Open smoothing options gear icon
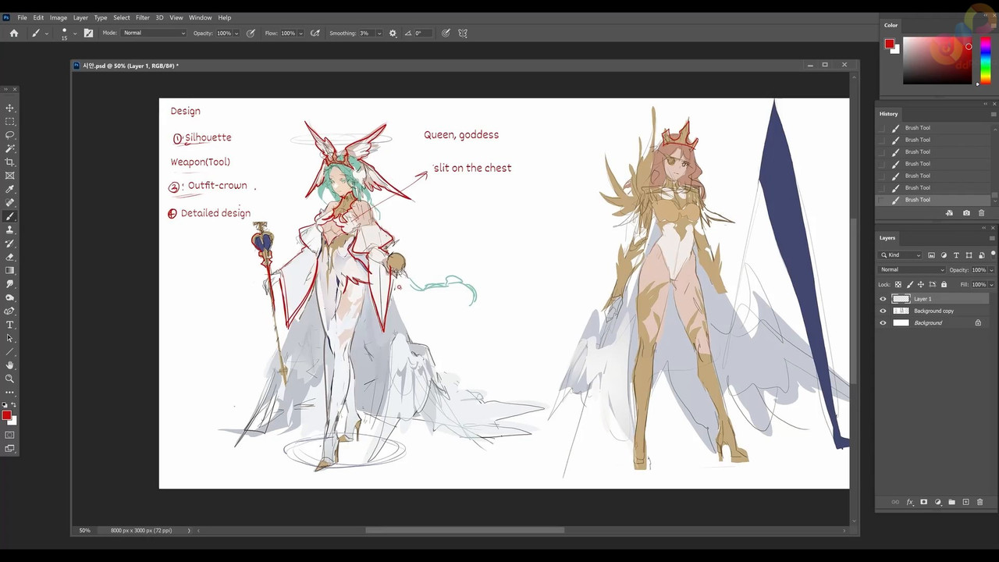 click(x=393, y=33)
